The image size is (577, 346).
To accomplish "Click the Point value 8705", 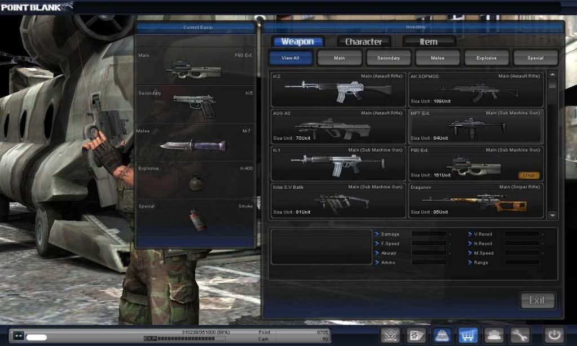I will [x=322, y=332].
